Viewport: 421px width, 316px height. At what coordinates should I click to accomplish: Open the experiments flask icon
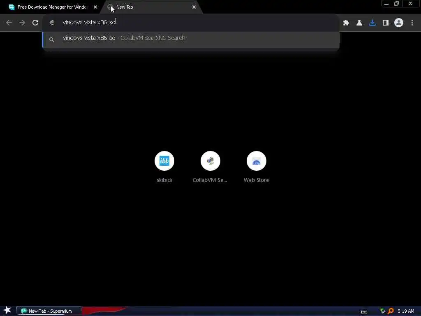tap(359, 23)
